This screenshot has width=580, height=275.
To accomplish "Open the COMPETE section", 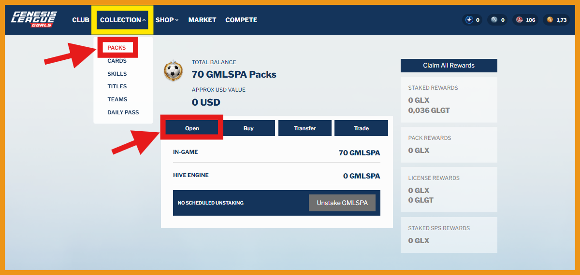I will (x=241, y=20).
